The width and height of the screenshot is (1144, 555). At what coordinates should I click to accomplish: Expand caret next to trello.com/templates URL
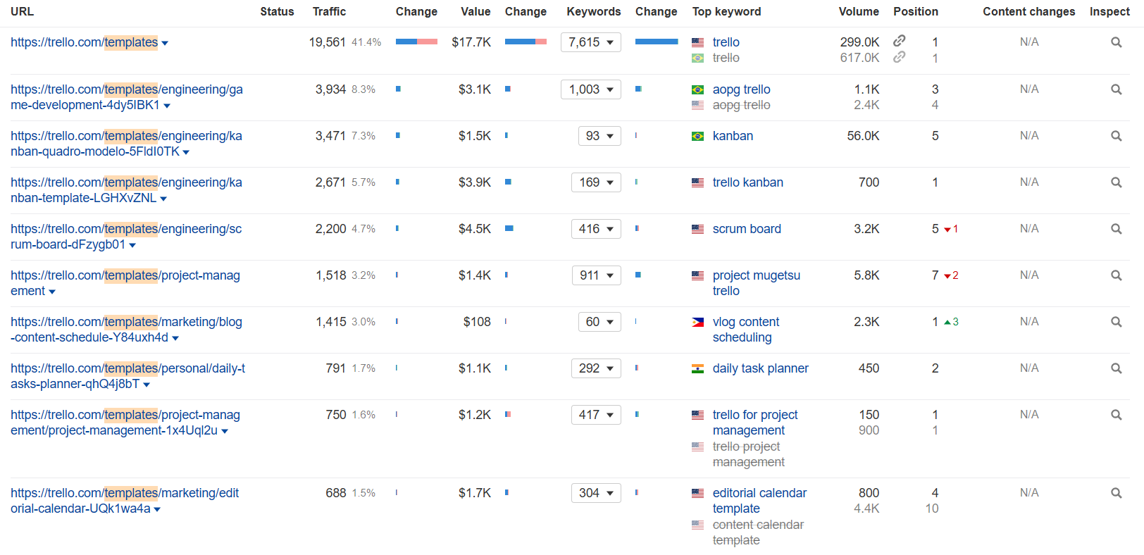click(x=165, y=44)
